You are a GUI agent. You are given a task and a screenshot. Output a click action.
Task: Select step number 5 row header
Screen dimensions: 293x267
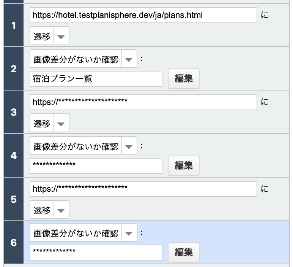click(14, 199)
